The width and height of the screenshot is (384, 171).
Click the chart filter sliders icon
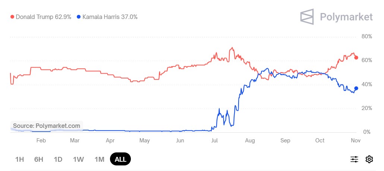tap(354, 159)
